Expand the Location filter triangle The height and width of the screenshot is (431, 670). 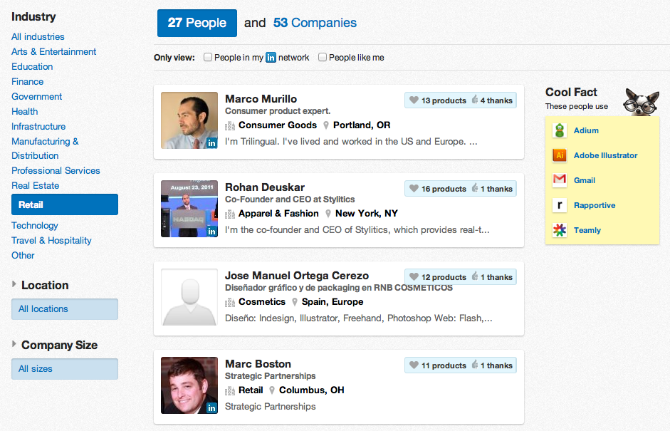(x=14, y=285)
